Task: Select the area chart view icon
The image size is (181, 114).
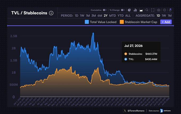Action: click(x=141, y=10)
